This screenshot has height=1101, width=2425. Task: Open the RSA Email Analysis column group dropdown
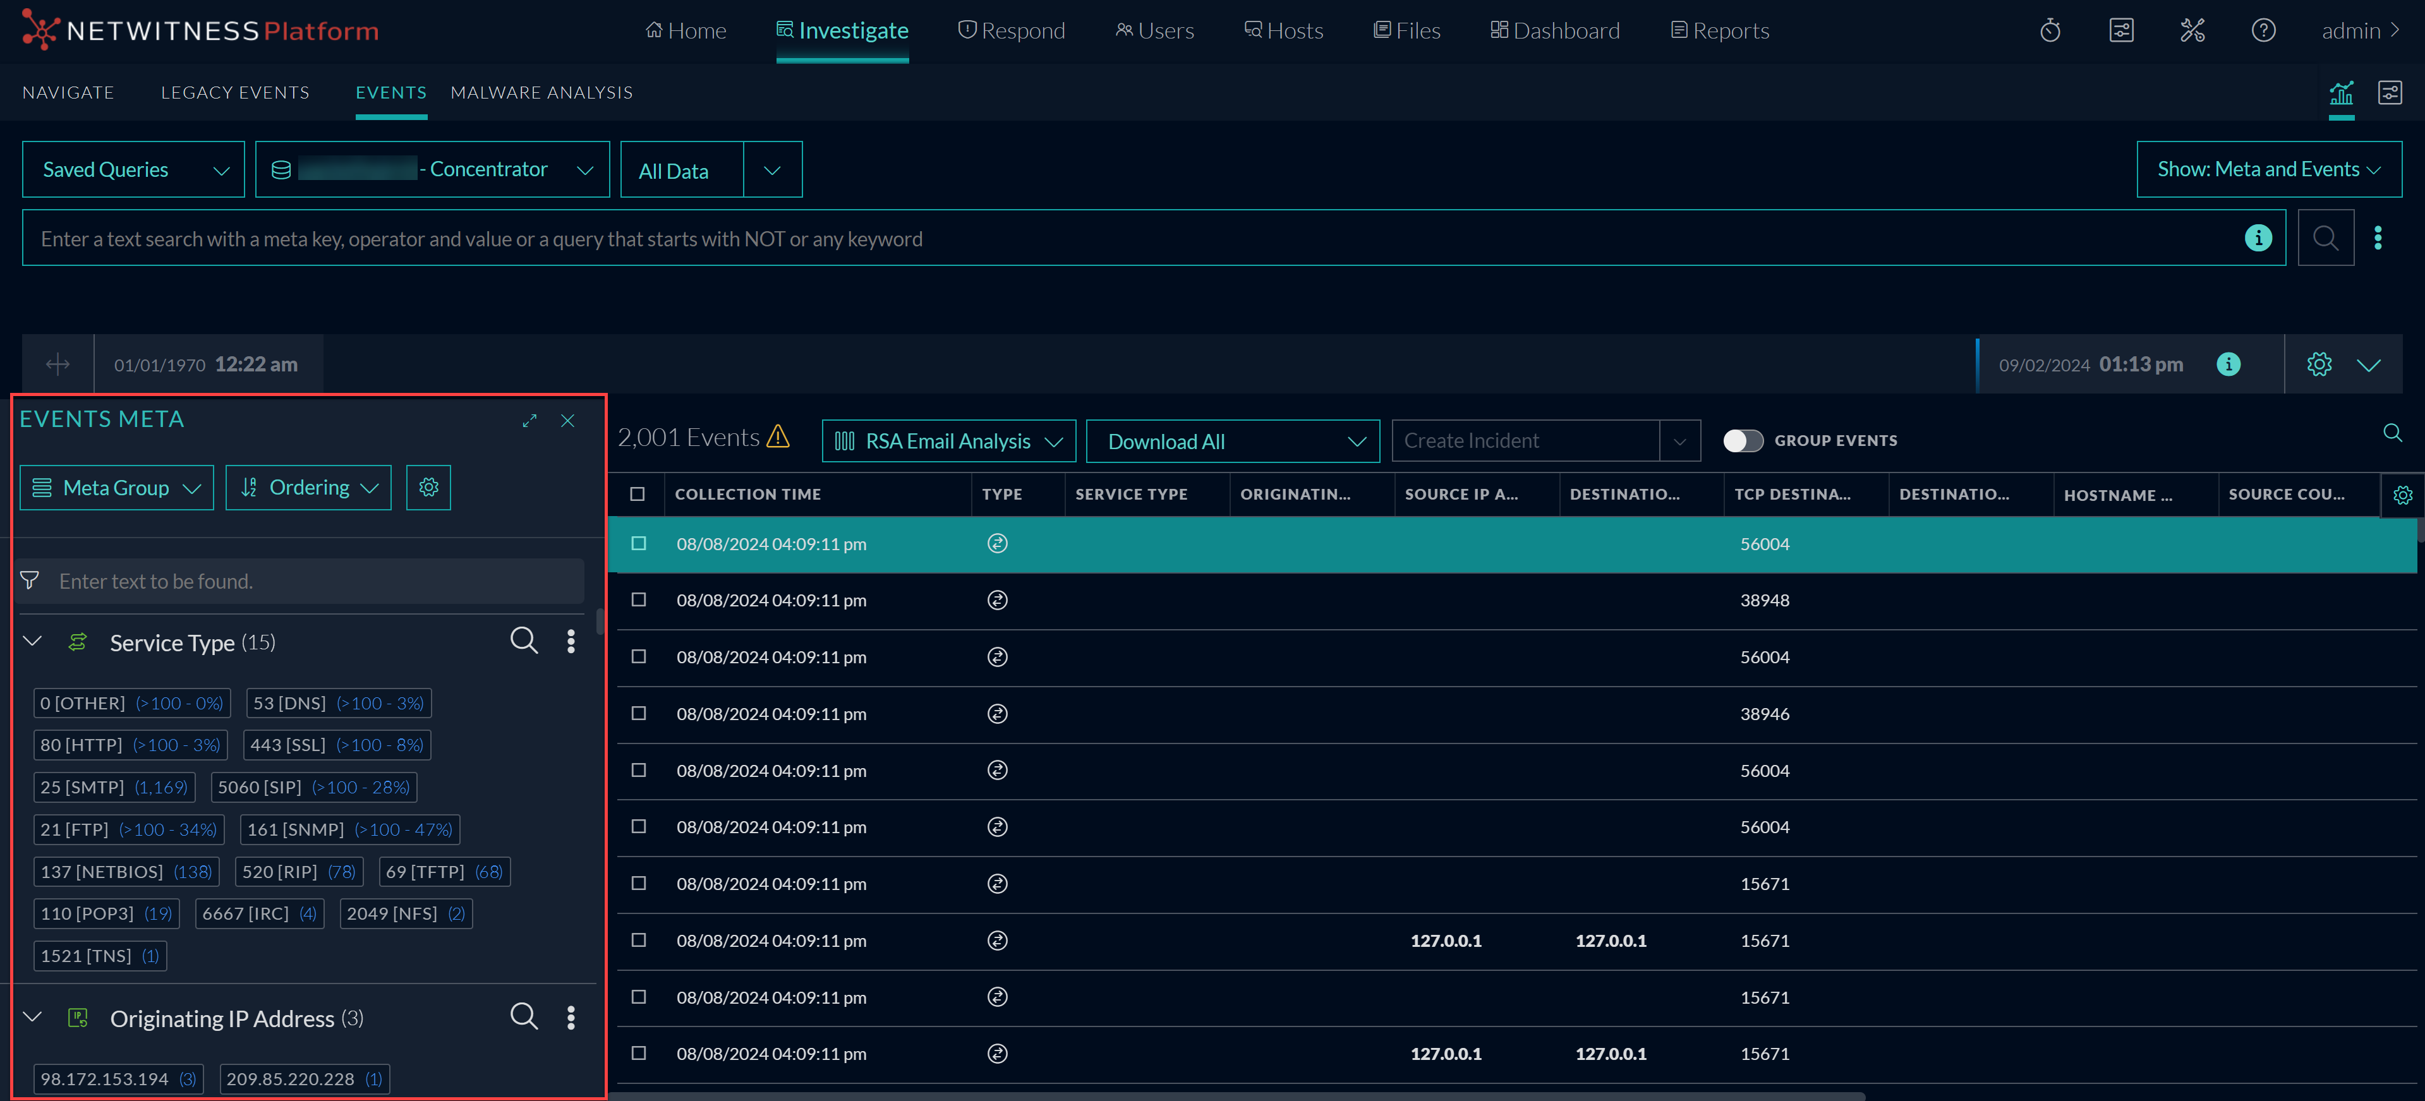coord(948,442)
